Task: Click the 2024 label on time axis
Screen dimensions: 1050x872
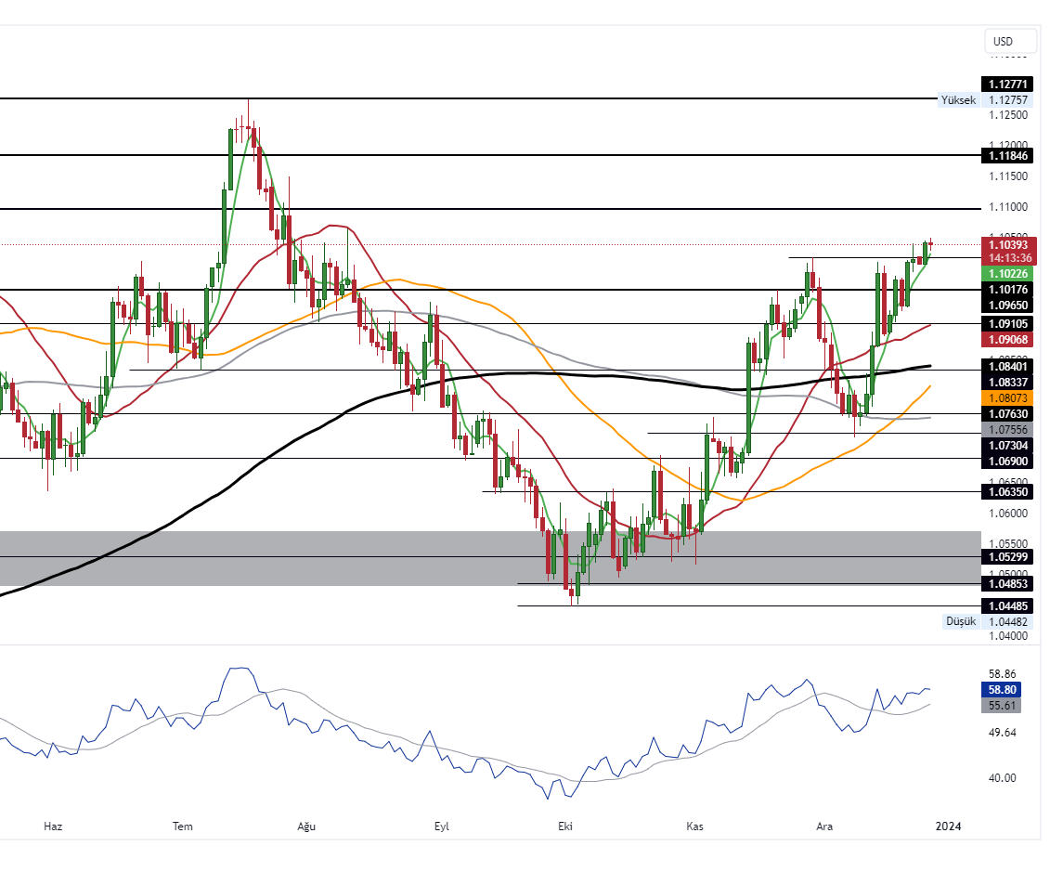Action: pyautogui.click(x=949, y=826)
